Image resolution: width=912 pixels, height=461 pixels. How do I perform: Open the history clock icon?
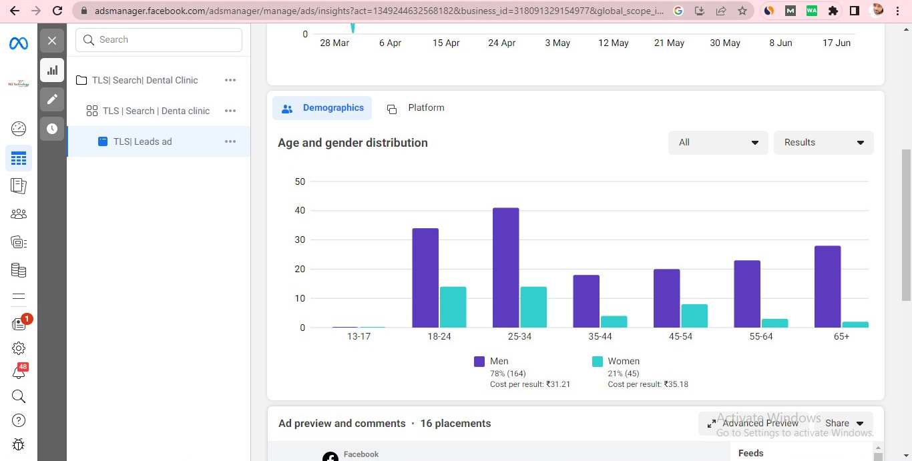(x=52, y=129)
